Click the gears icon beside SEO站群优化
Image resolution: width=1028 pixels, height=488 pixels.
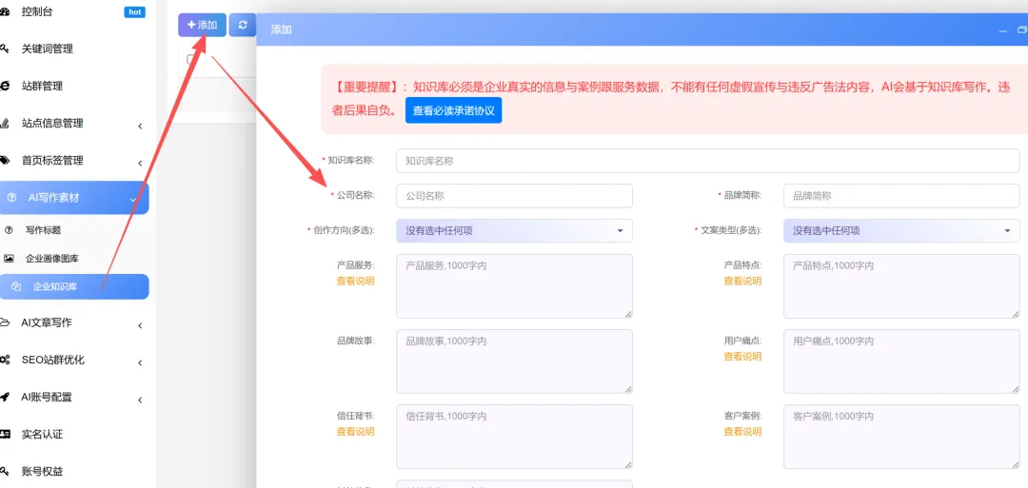coord(5,360)
